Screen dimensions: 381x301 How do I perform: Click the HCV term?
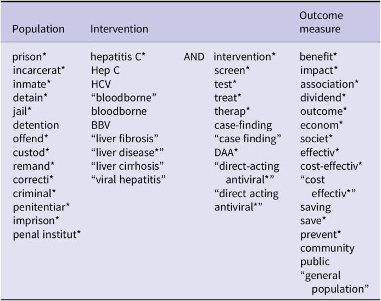[x=101, y=84]
